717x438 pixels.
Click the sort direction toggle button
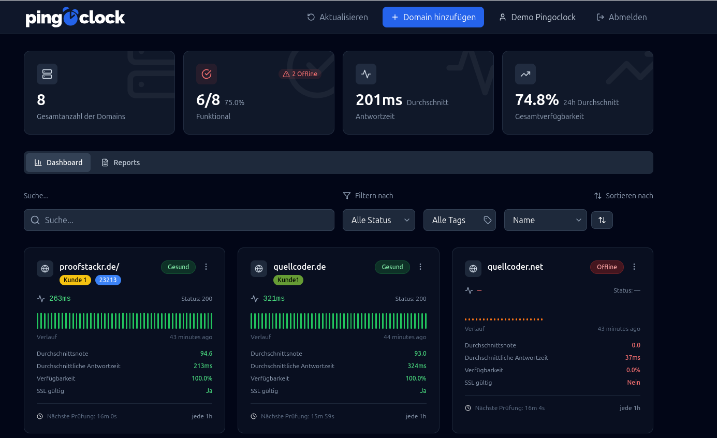coord(602,220)
